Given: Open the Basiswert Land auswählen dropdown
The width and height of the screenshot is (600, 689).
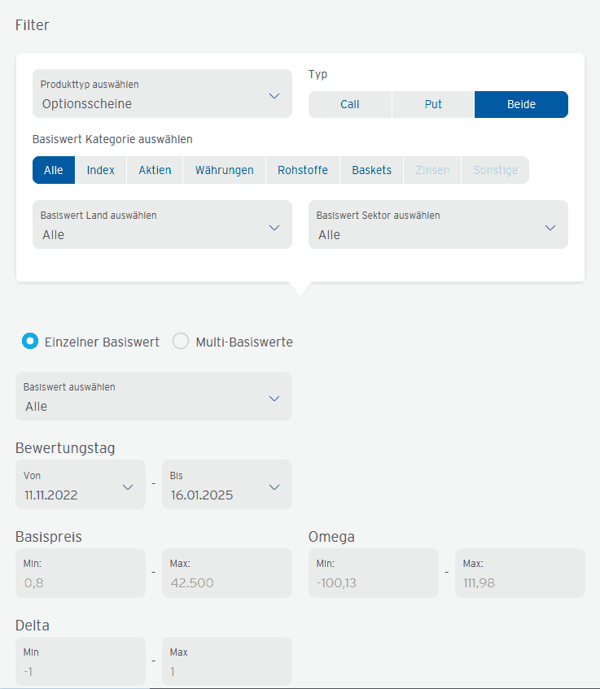Looking at the screenshot, I should coord(162,225).
